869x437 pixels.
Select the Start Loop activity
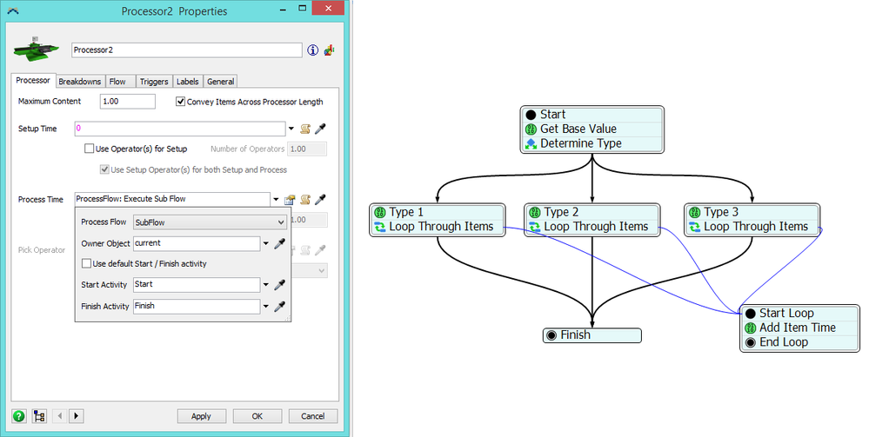[799, 314]
